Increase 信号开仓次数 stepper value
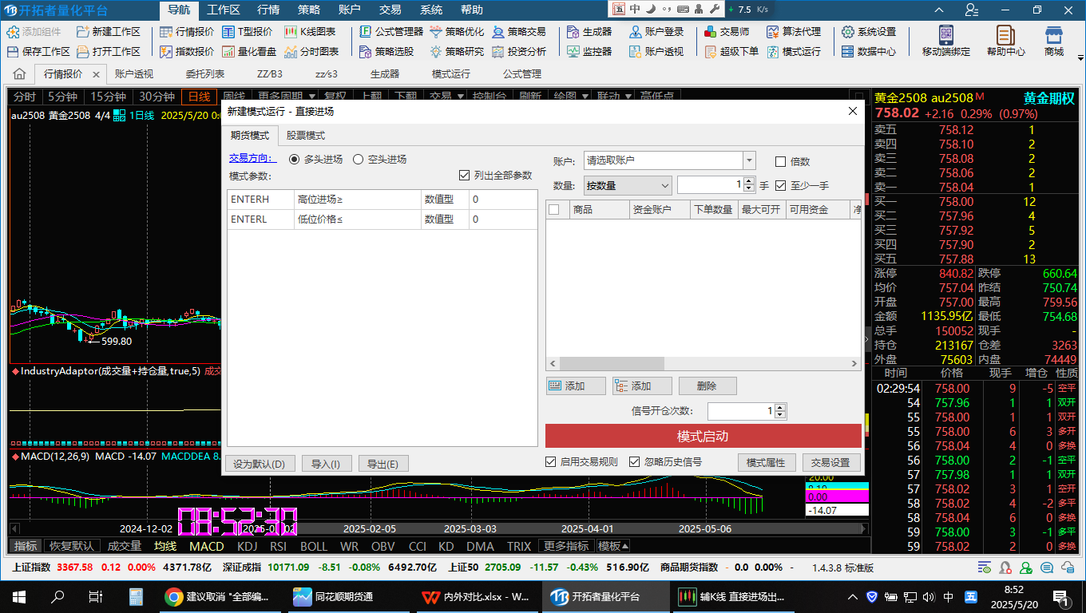Viewport: 1086px width, 613px height. click(780, 407)
